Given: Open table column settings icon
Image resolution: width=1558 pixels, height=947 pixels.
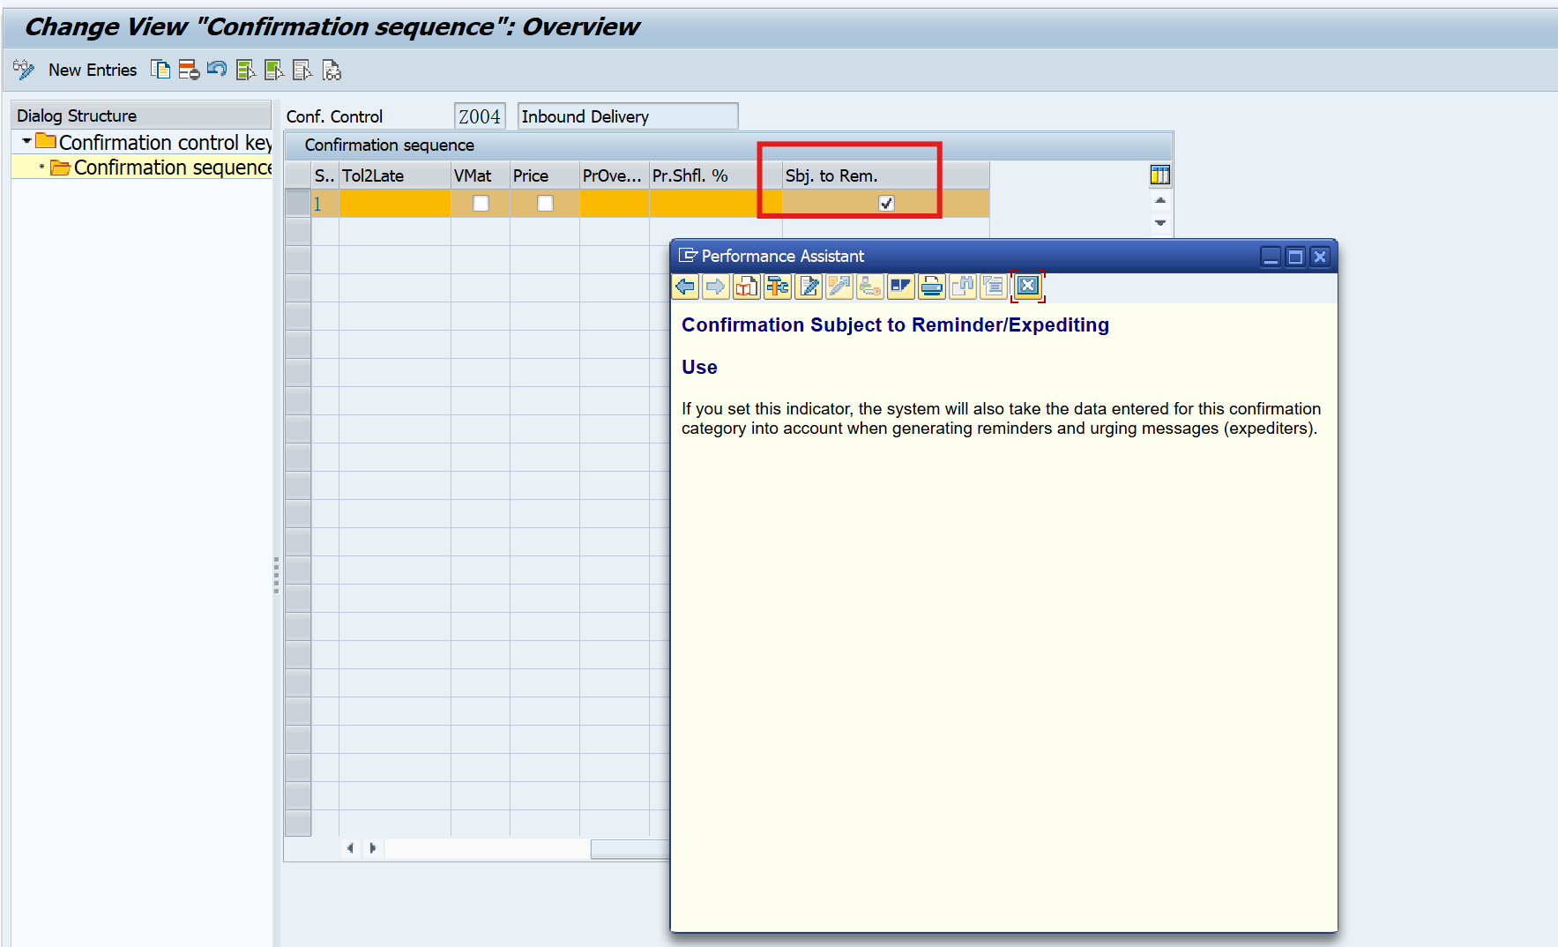Looking at the screenshot, I should [1160, 175].
